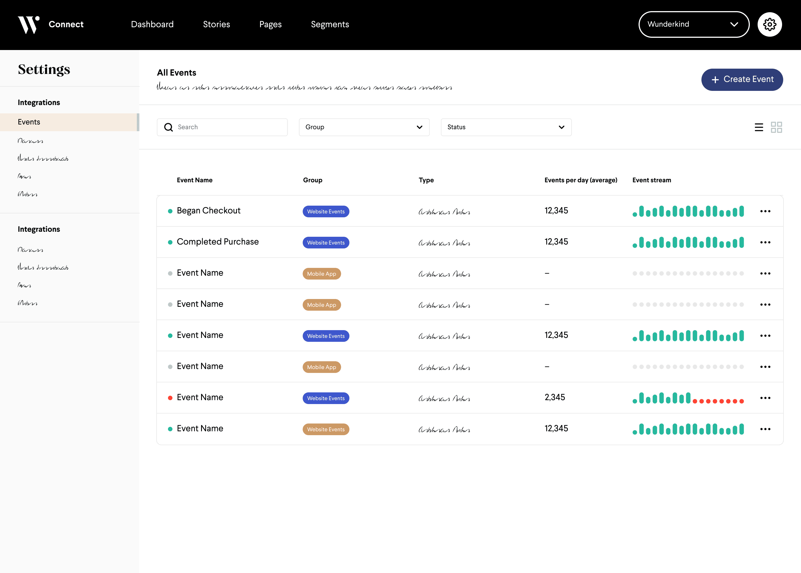Switch to grid view layout
The height and width of the screenshot is (573, 801).
(x=776, y=127)
